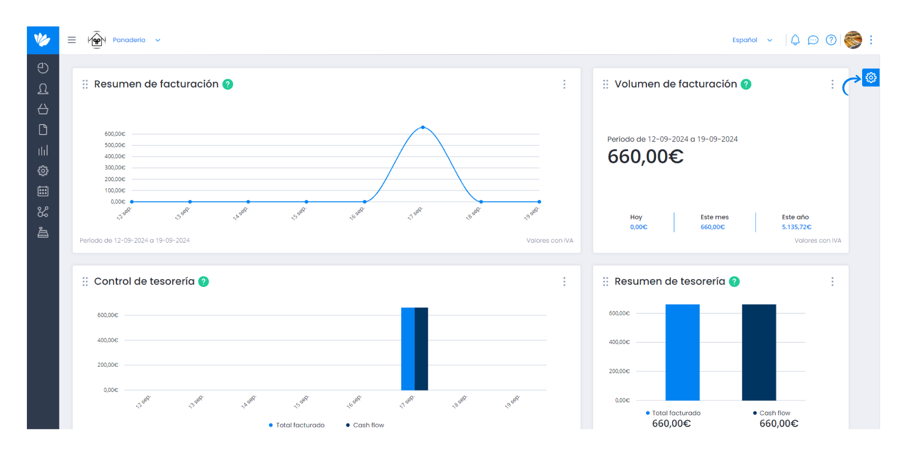Toggle Cash flow legend in Control de tesorería
The height and width of the screenshot is (455, 906).
click(365, 425)
